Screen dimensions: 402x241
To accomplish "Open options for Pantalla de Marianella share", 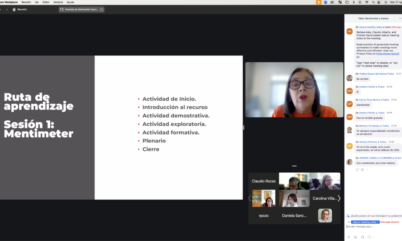I will coord(102,10).
